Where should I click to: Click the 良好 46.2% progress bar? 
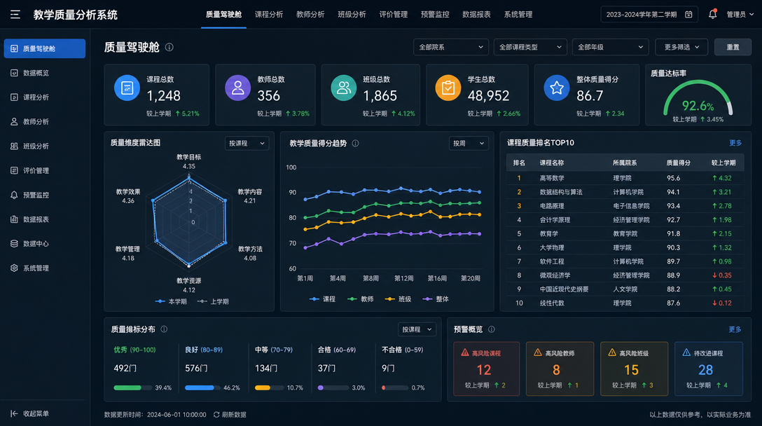202,387
